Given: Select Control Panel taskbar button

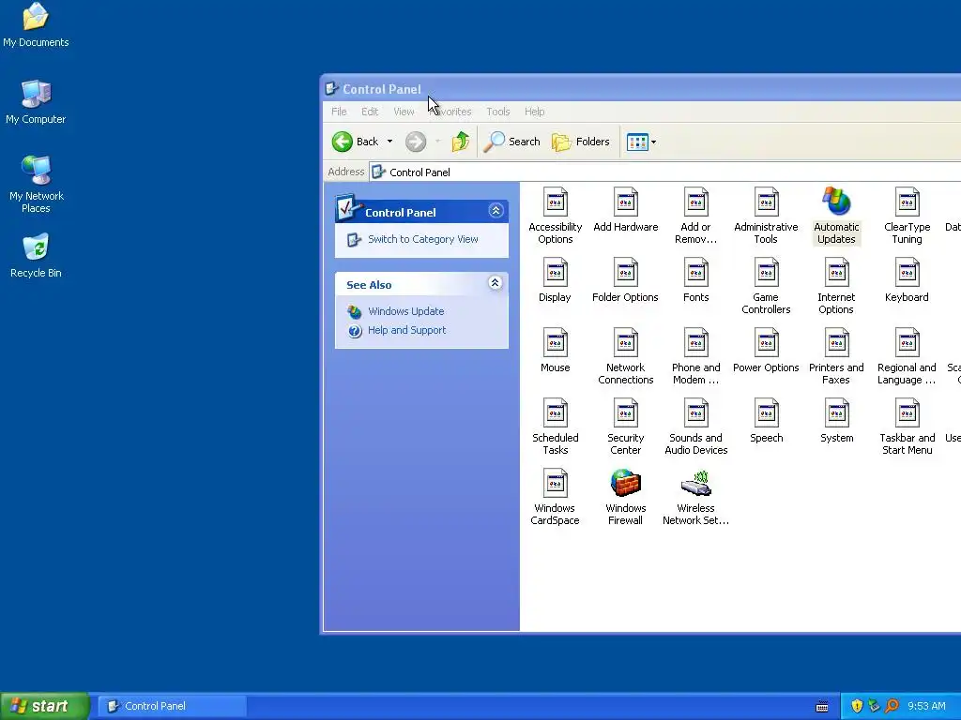Looking at the screenshot, I should point(172,706).
